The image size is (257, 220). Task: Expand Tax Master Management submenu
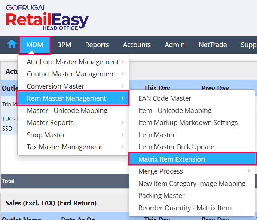click(x=73, y=147)
